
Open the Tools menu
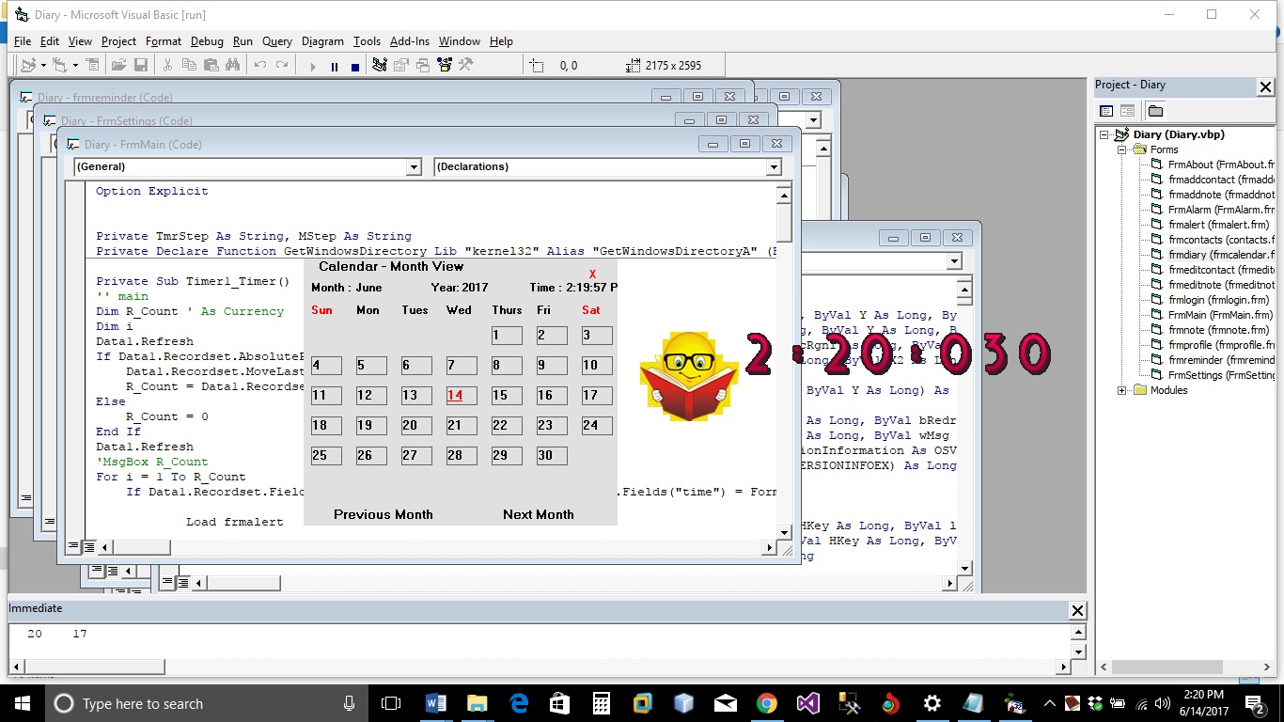click(367, 41)
